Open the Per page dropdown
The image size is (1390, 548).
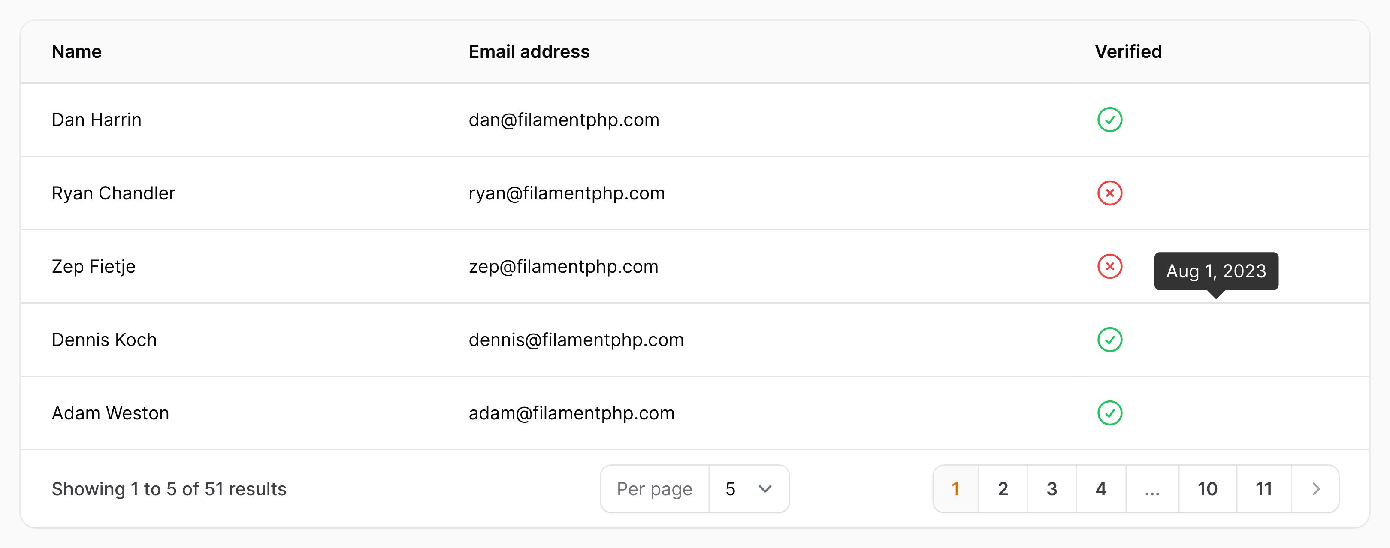pyautogui.click(x=749, y=489)
